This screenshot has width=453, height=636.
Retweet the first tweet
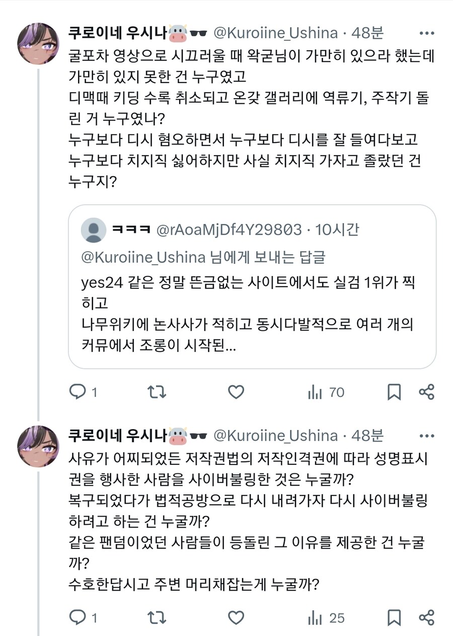click(158, 392)
